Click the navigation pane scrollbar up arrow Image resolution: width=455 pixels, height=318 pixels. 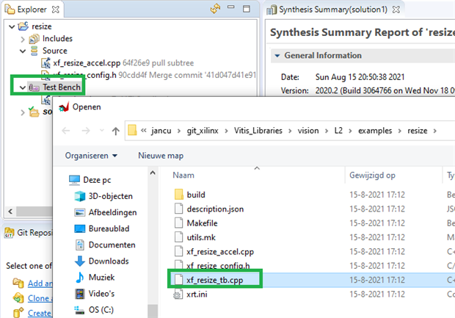[153, 173]
